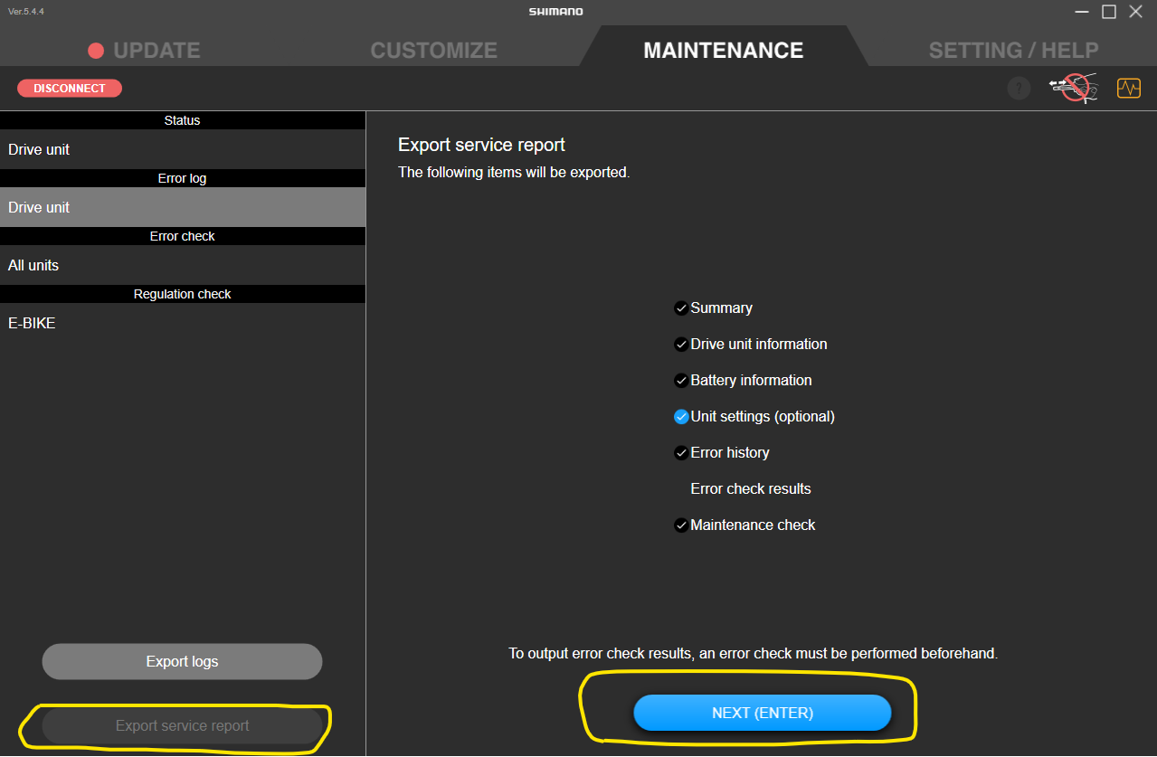Open E-BIKE regulation check
This screenshot has width=1157, height=757.
183,323
